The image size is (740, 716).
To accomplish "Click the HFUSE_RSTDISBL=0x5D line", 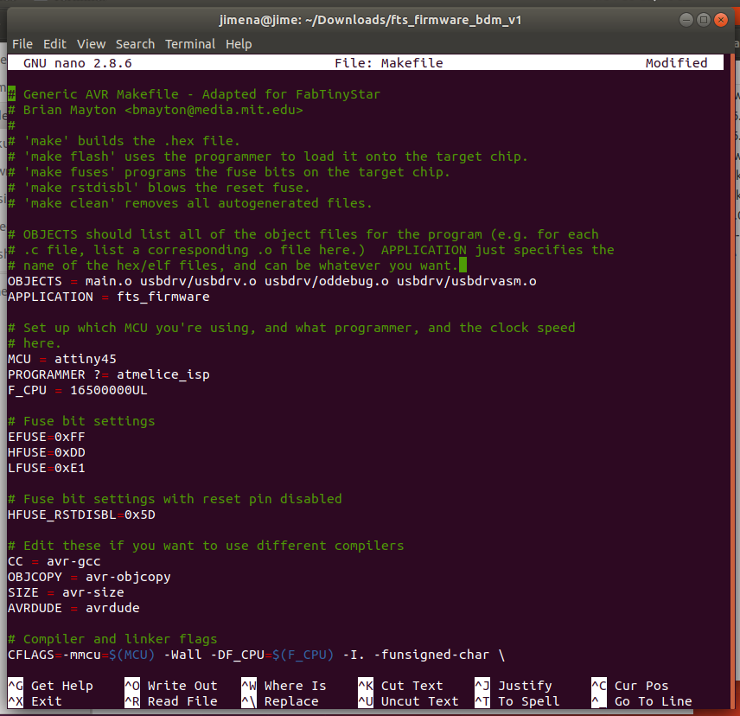I will tap(81, 515).
